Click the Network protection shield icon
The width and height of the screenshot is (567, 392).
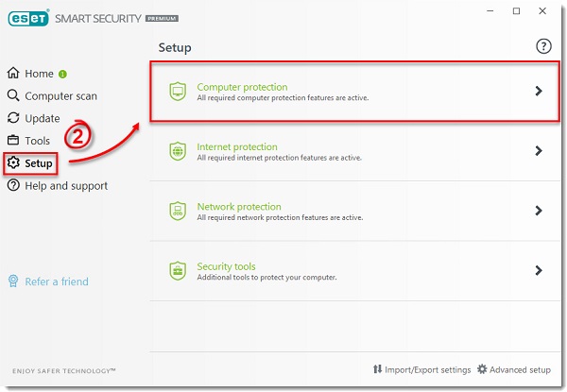(177, 211)
